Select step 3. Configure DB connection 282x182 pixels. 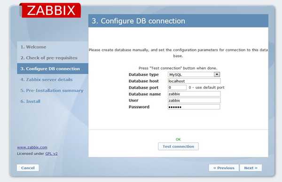pos(53,69)
